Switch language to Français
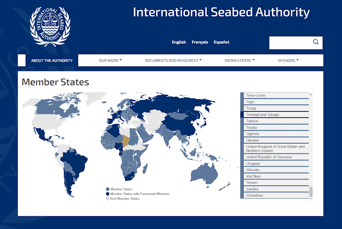The height and width of the screenshot is (229, 342). click(200, 42)
